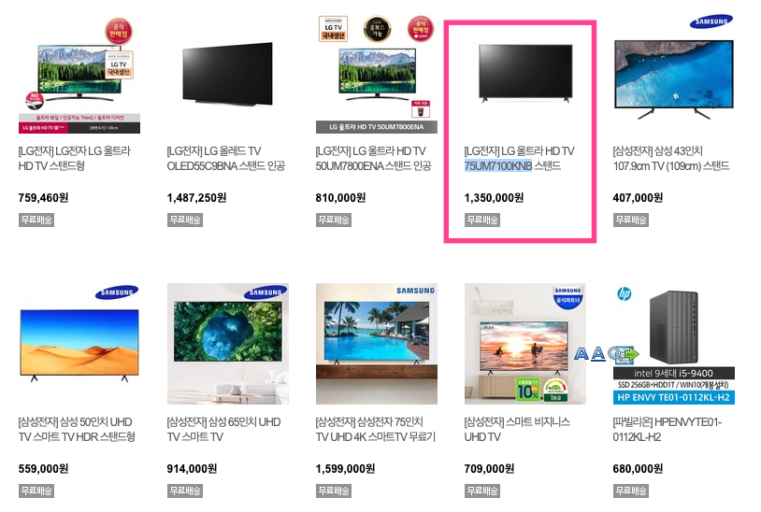Select the Samsung 65-inch UHD TV thumbnail
This screenshot has height=512, width=761.
(227, 344)
